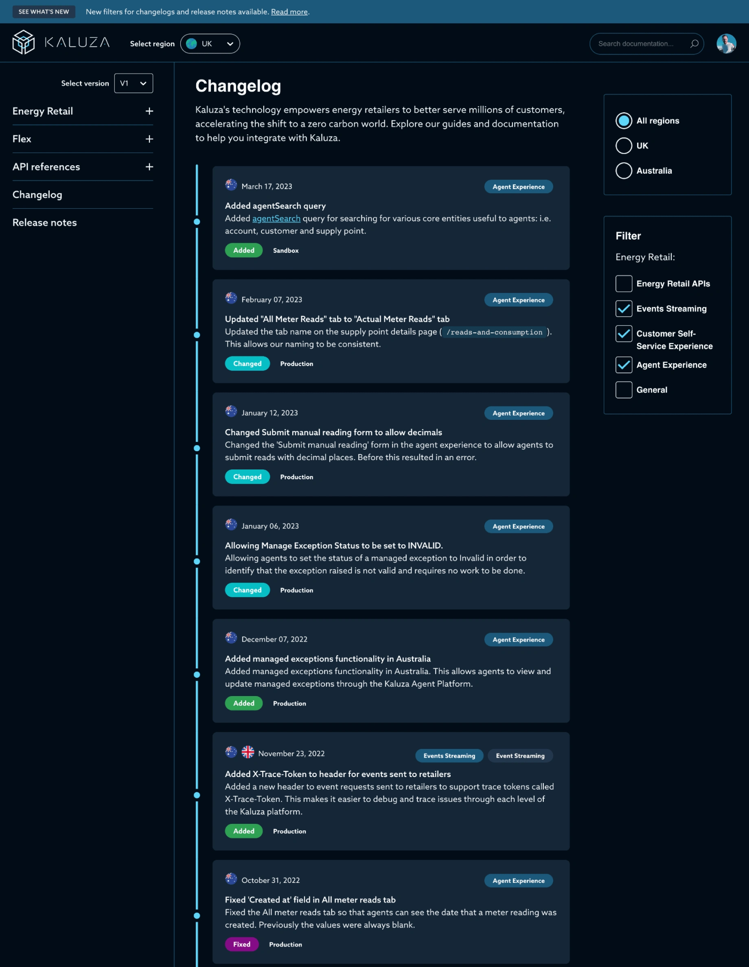Check the Energy Retail APIs filter
This screenshot has width=749, height=967.
(x=623, y=284)
